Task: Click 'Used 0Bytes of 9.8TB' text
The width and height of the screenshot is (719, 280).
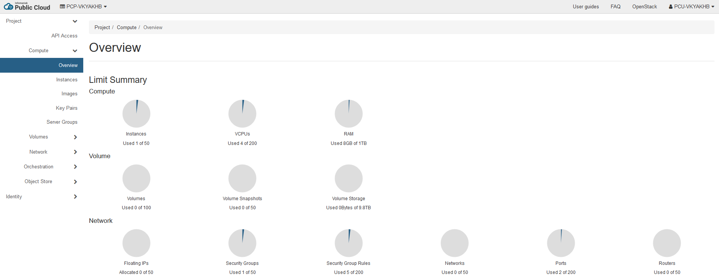Action: tap(349, 208)
